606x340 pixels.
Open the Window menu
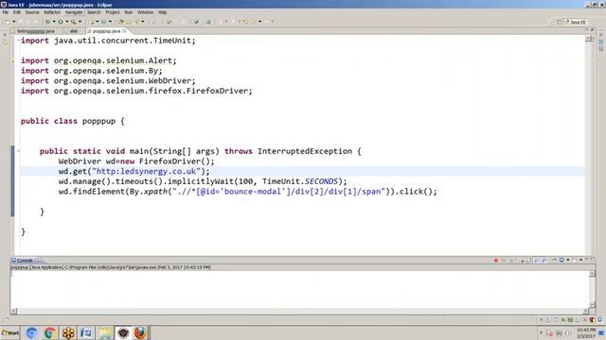tap(145, 12)
